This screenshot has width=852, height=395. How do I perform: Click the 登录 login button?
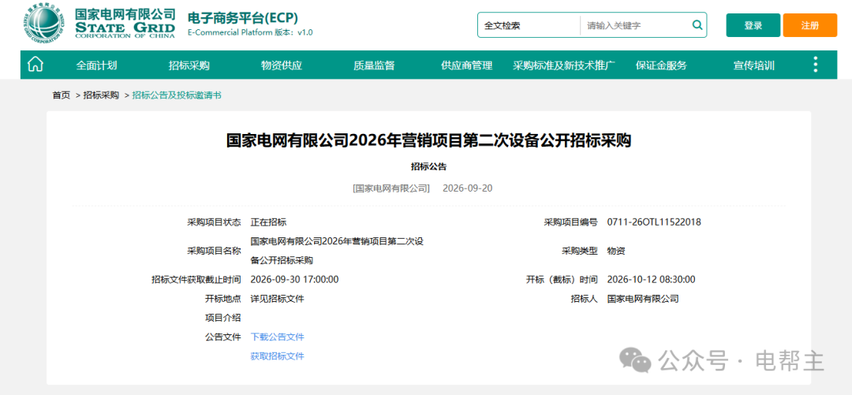coord(753,25)
